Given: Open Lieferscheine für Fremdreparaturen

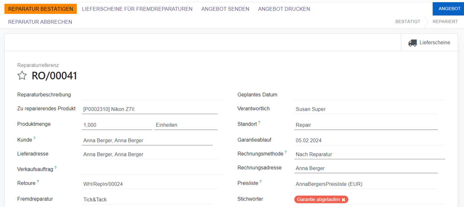Looking at the screenshot, I should [137, 9].
